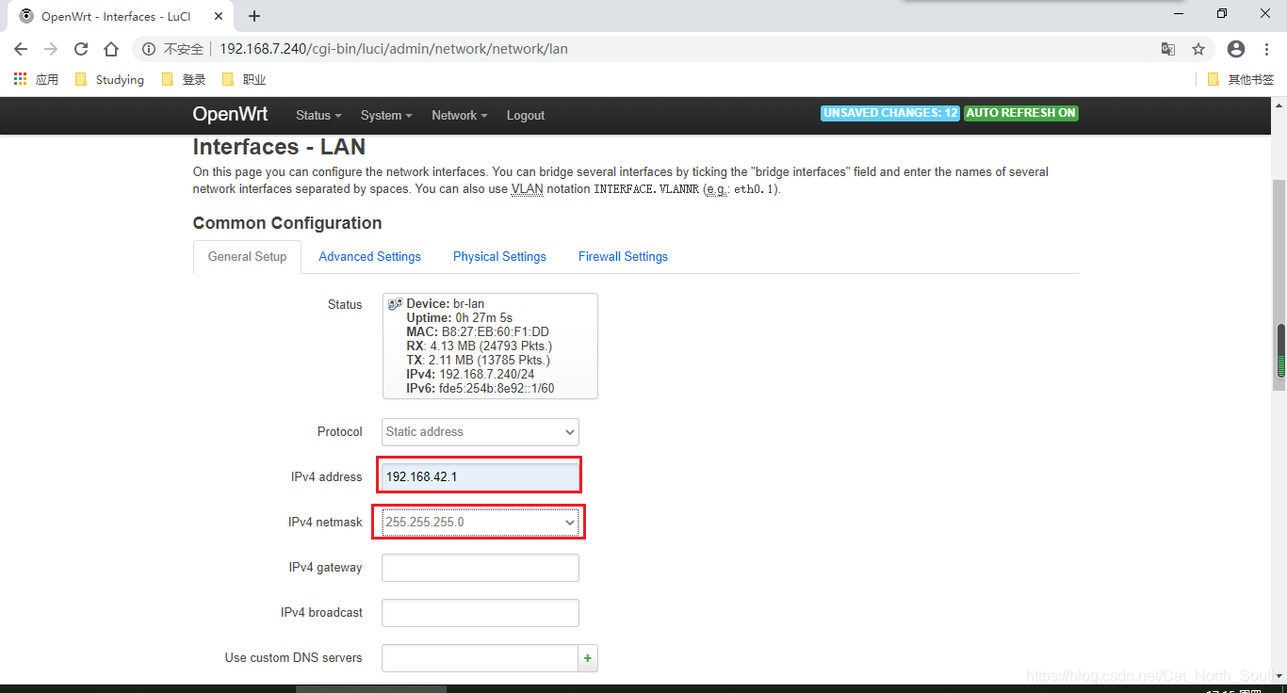Image resolution: width=1287 pixels, height=693 pixels.
Task: Click the browser address bar URL
Action: [x=394, y=49]
